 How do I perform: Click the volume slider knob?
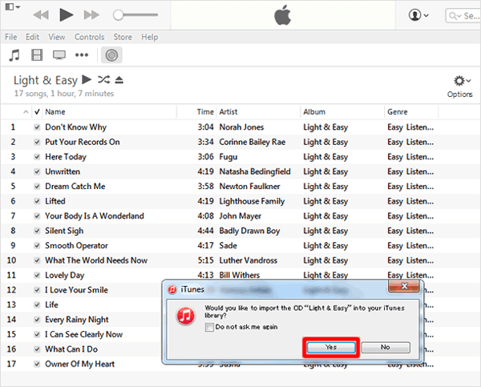pos(118,14)
